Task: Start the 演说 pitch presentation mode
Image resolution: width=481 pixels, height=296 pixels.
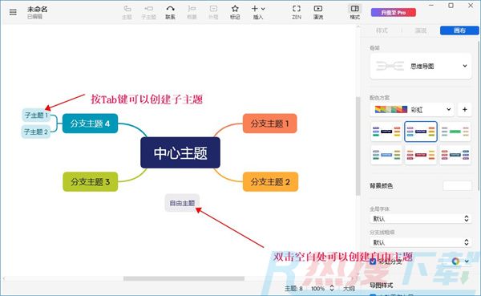Action: click(x=318, y=12)
